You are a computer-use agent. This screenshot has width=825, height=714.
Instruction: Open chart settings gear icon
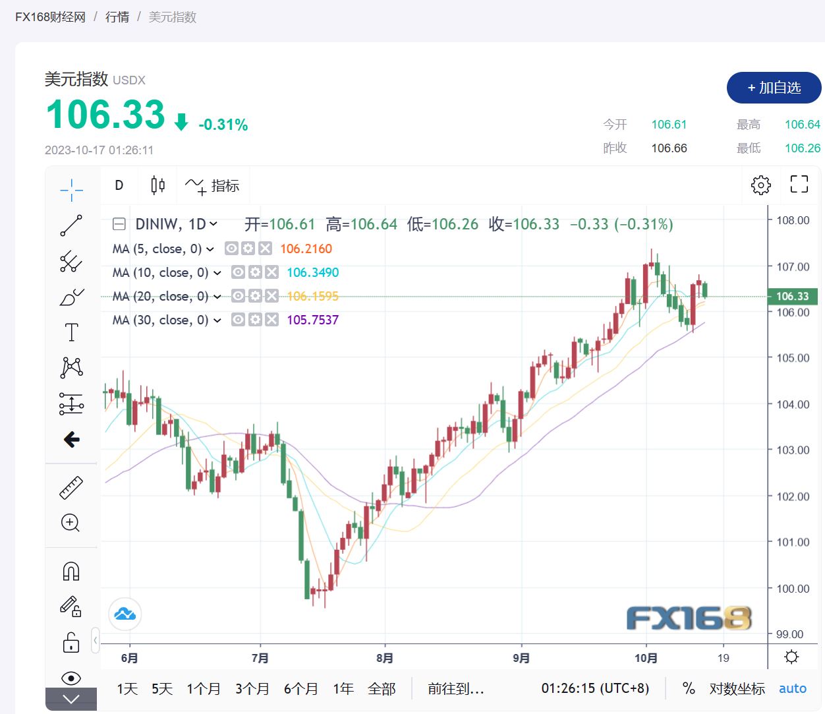click(760, 185)
